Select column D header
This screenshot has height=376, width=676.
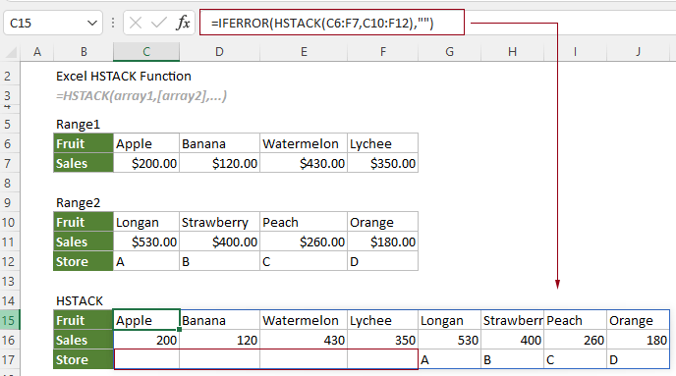(x=219, y=52)
